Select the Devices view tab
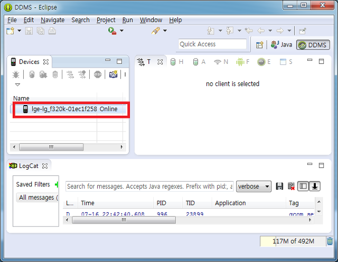338x262 pixels. 29,62
